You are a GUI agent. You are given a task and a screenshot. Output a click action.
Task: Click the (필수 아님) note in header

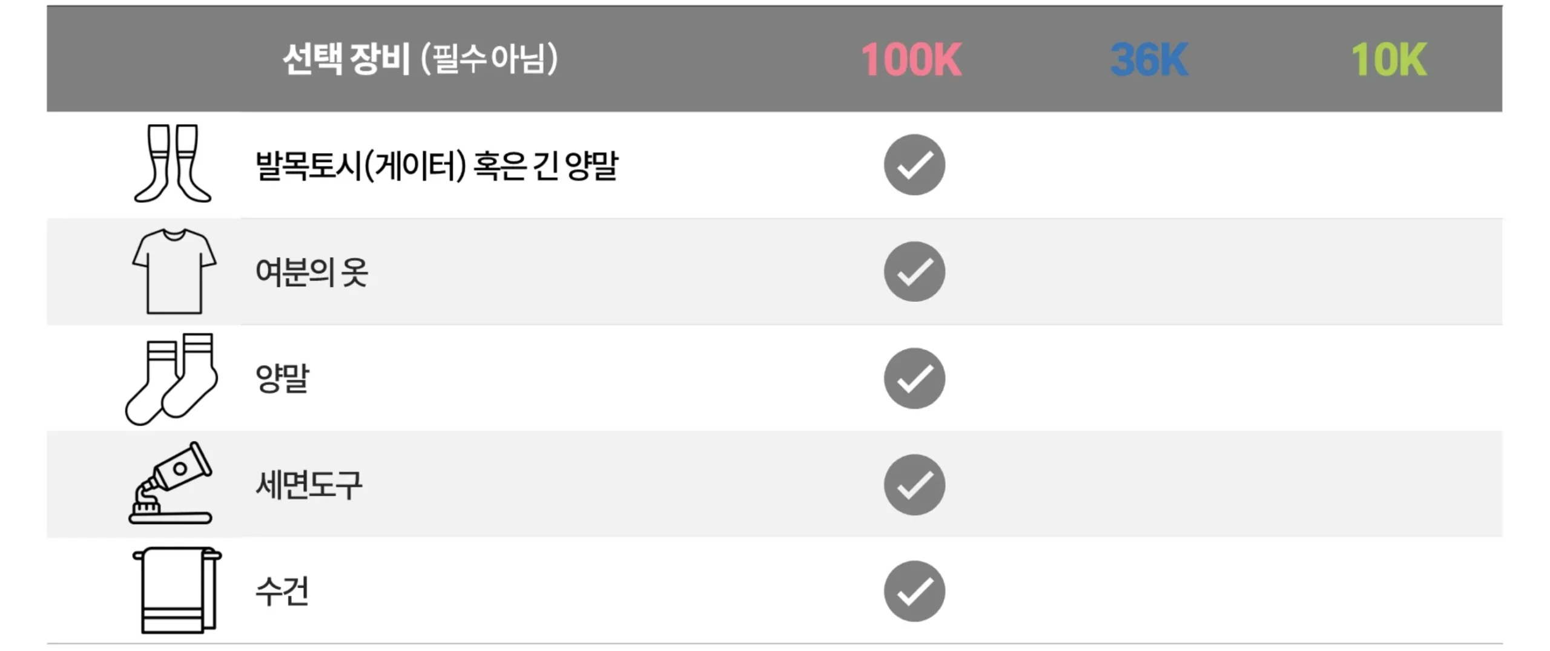[x=489, y=59]
